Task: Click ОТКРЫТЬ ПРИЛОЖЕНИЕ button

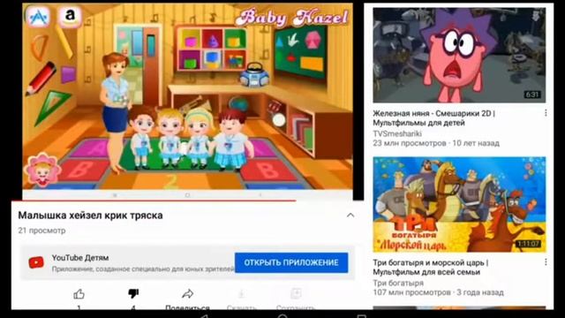Action: tap(291, 262)
